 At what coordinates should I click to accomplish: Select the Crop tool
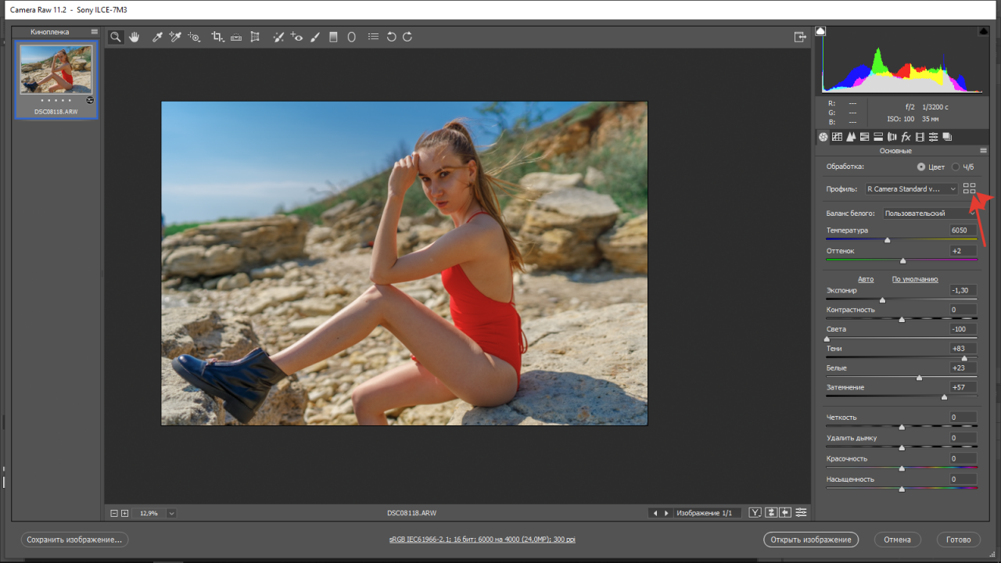(x=218, y=37)
